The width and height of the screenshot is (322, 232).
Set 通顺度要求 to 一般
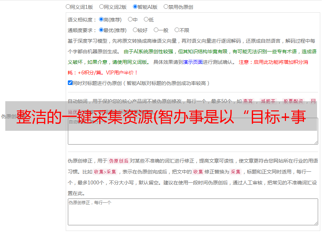point(156,30)
